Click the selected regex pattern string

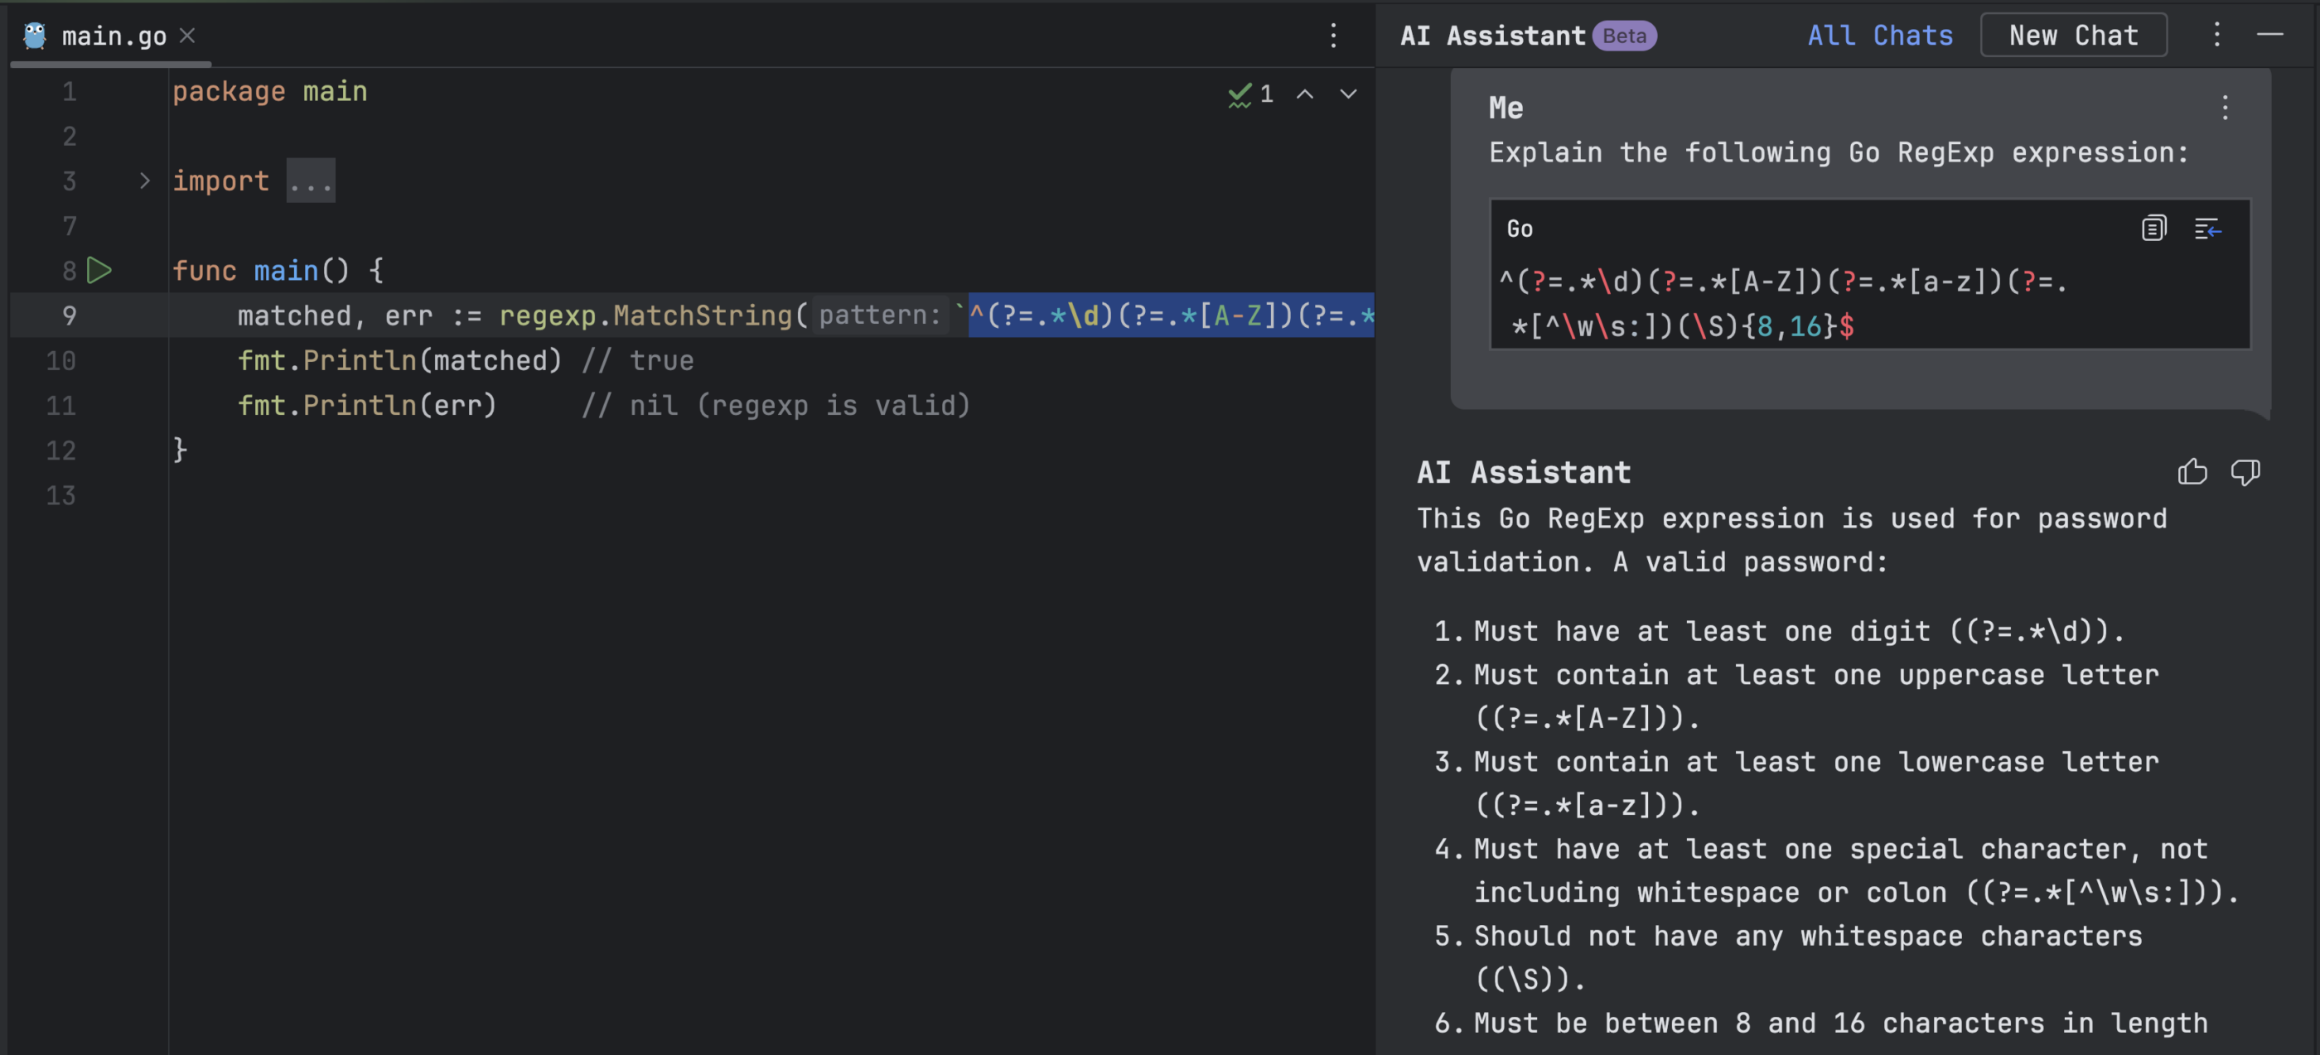[1171, 315]
